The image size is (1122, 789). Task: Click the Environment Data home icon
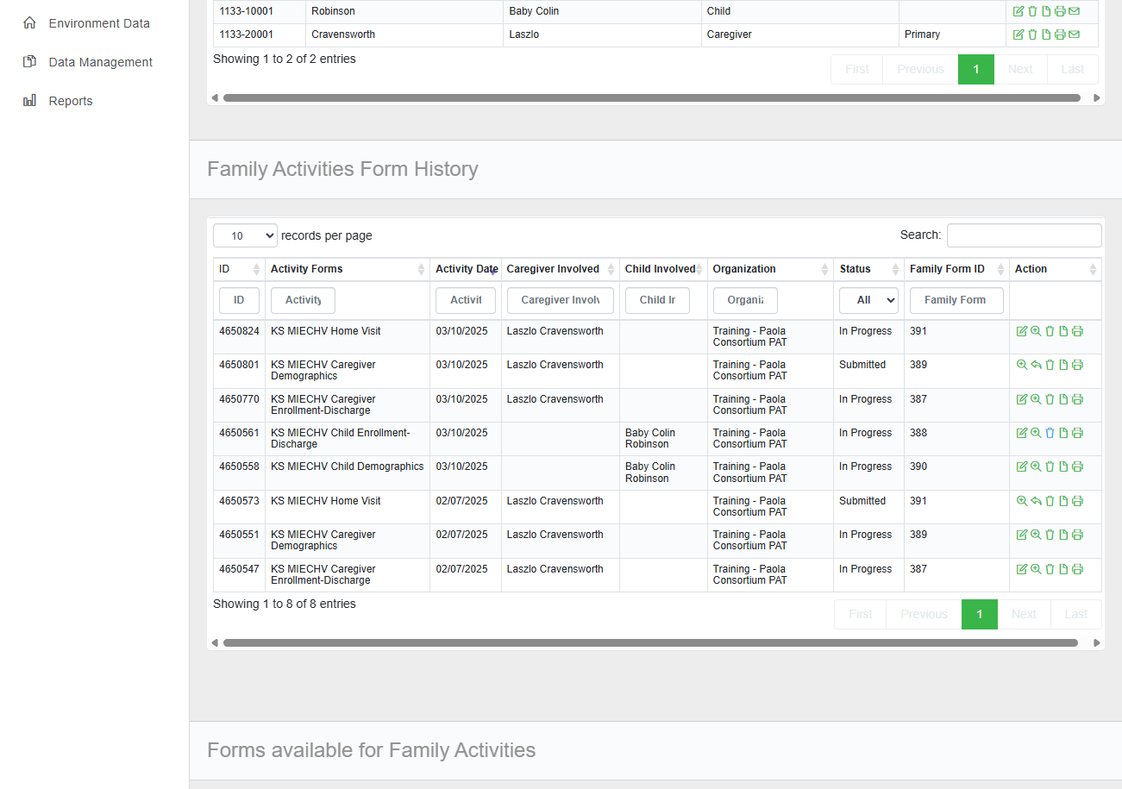click(x=29, y=23)
